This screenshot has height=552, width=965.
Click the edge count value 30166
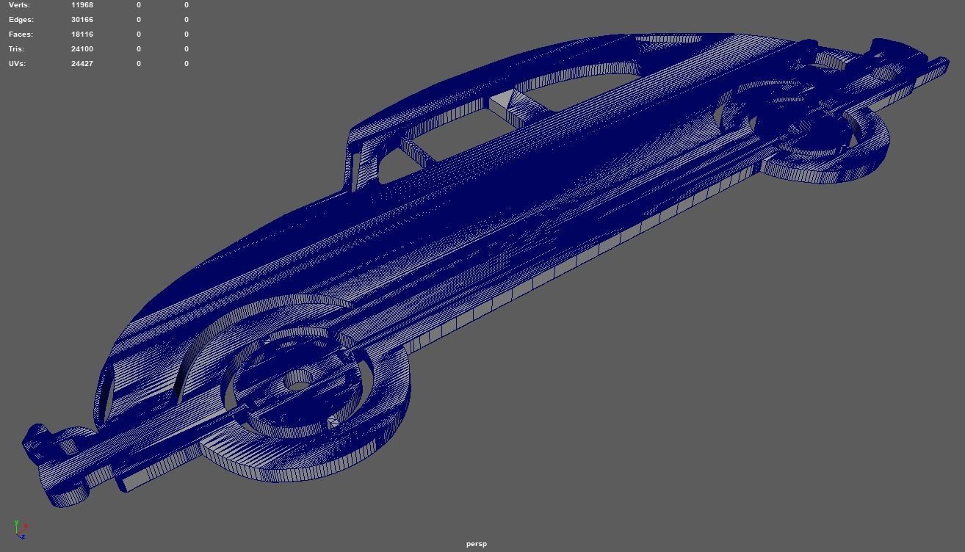(82, 19)
